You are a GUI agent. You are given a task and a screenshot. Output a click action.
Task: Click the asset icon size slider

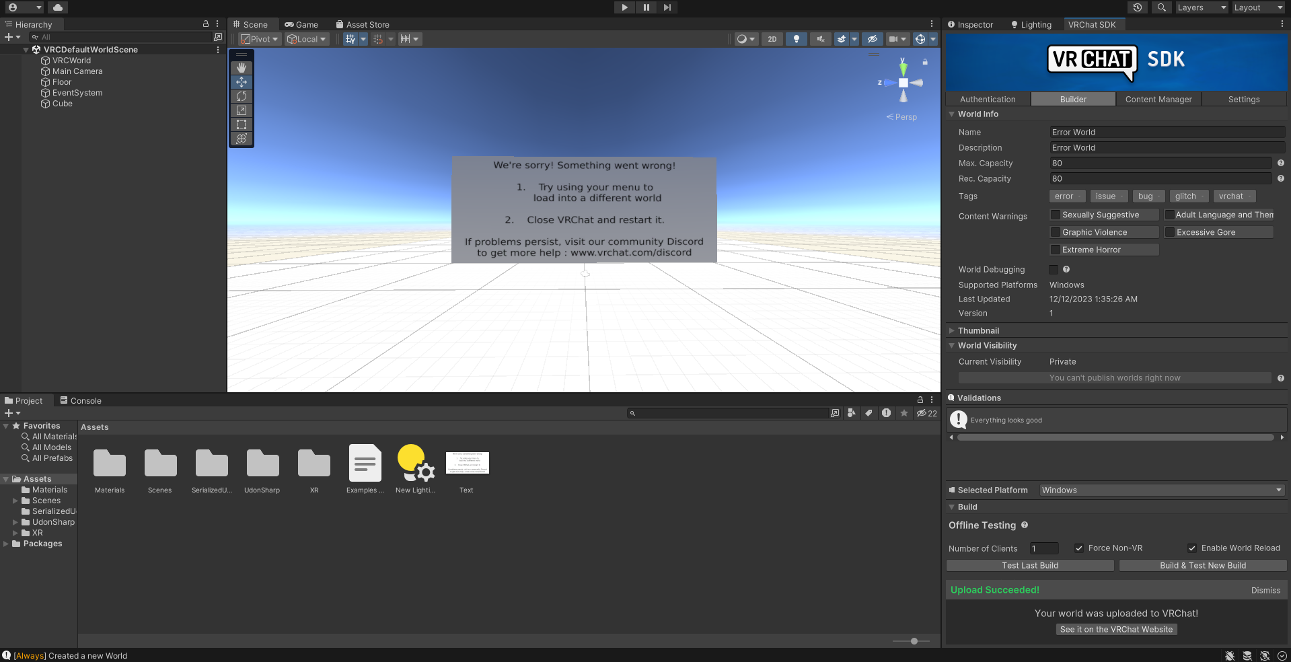pos(914,641)
